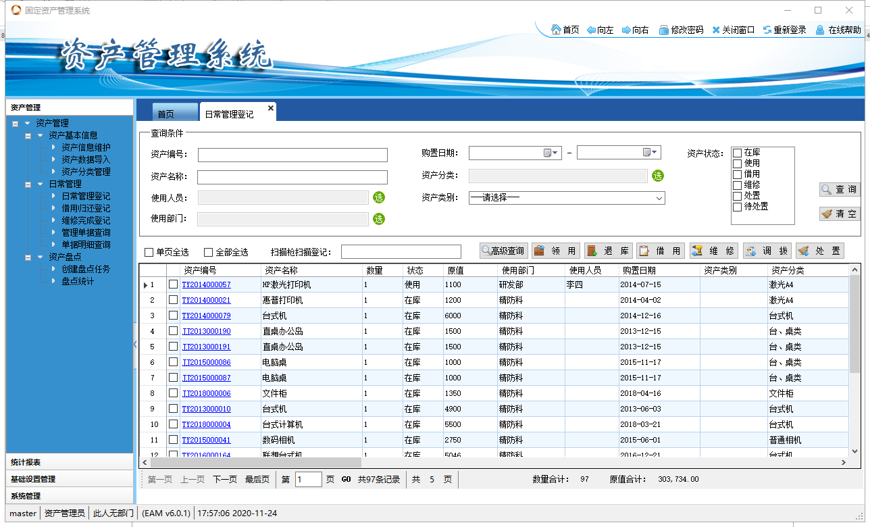The width and height of the screenshot is (870, 527).
Task: Close the 日常管理登记 tab with X
Action: coord(271,108)
